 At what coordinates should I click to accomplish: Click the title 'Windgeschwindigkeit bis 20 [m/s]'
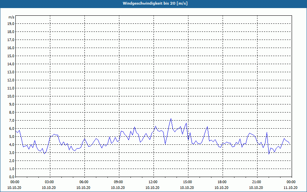(155, 3)
